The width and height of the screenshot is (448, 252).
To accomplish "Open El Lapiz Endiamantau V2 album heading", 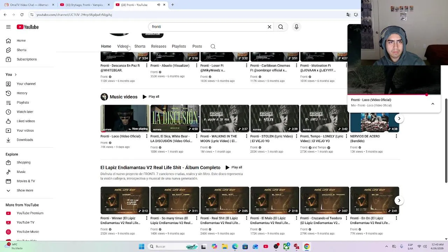I will click(160, 168).
